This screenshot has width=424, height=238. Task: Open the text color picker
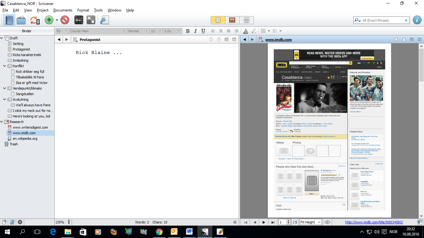click(x=245, y=31)
